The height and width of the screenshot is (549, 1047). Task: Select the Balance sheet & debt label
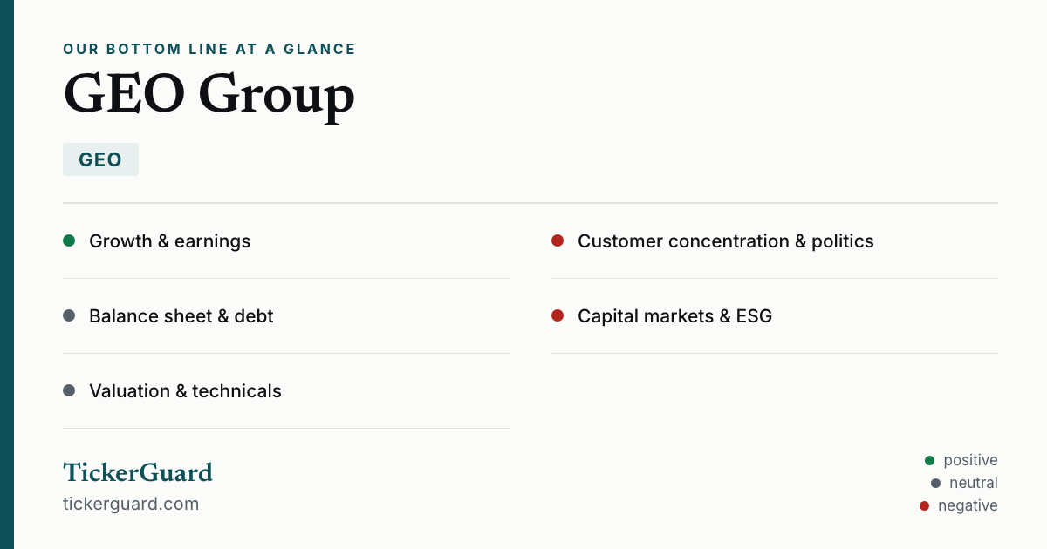coord(181,316)
